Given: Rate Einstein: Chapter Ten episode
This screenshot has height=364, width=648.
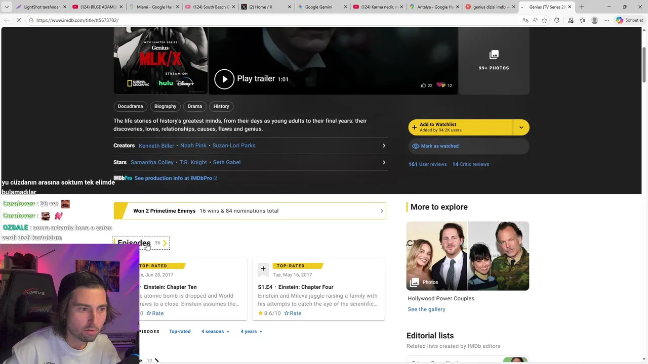Looking at the screenshot, I should click(x=155, y=313).
